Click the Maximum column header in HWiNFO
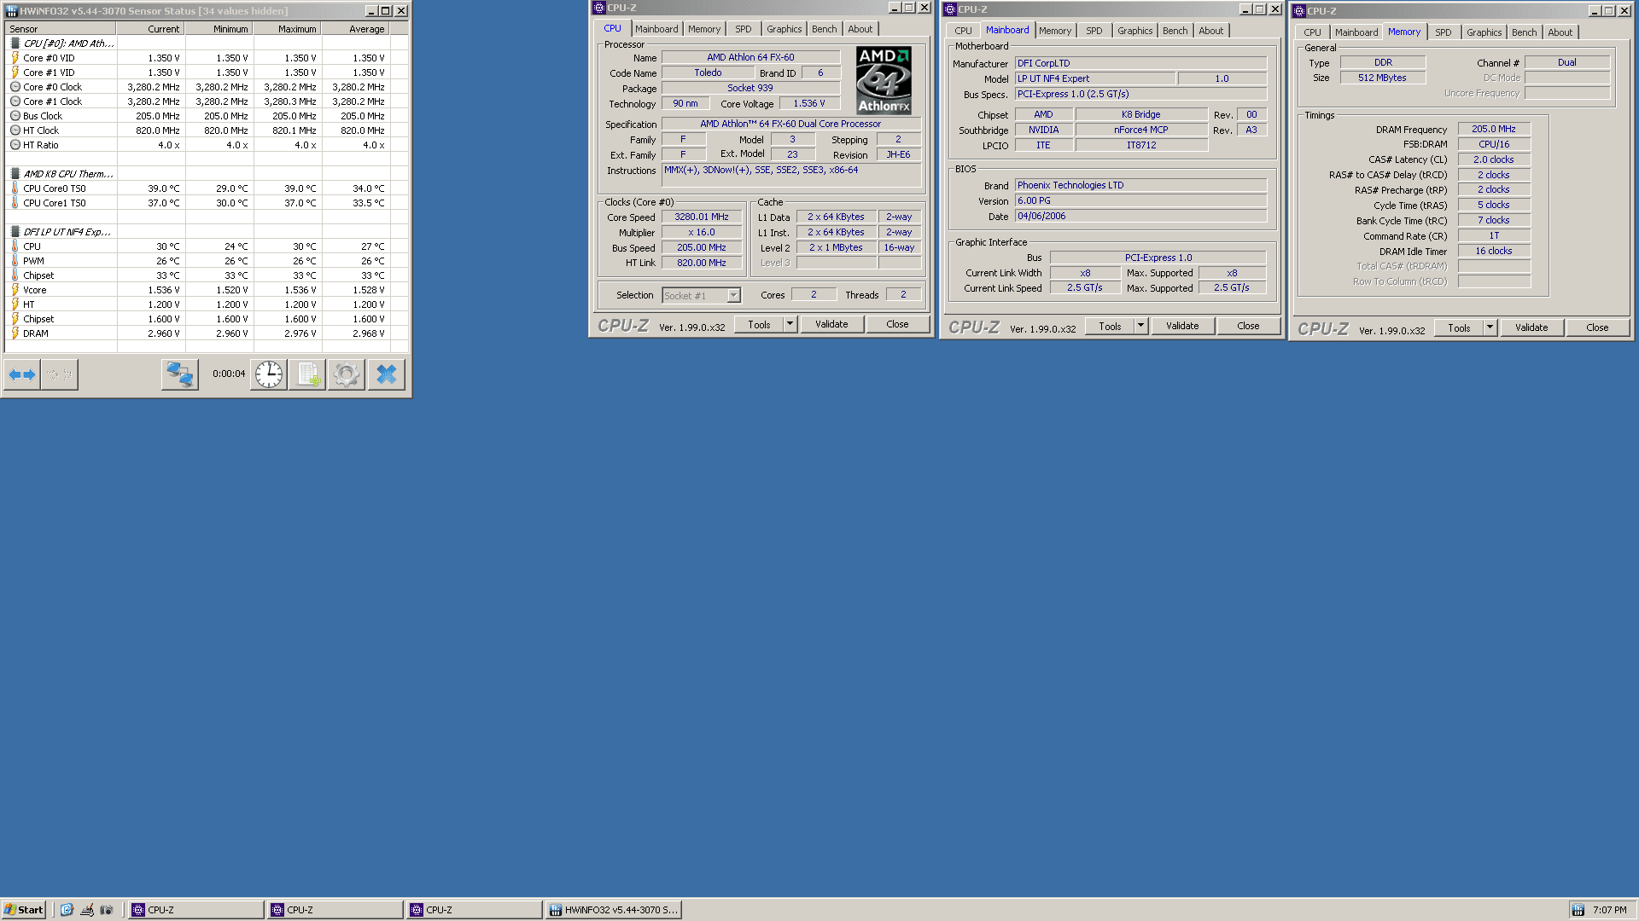Viewport: 1639px width, 921px height. tap(287, 29)
